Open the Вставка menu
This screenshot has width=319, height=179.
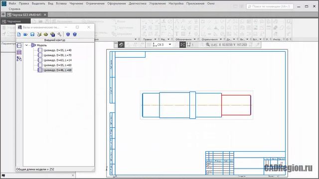pos(61,3)
